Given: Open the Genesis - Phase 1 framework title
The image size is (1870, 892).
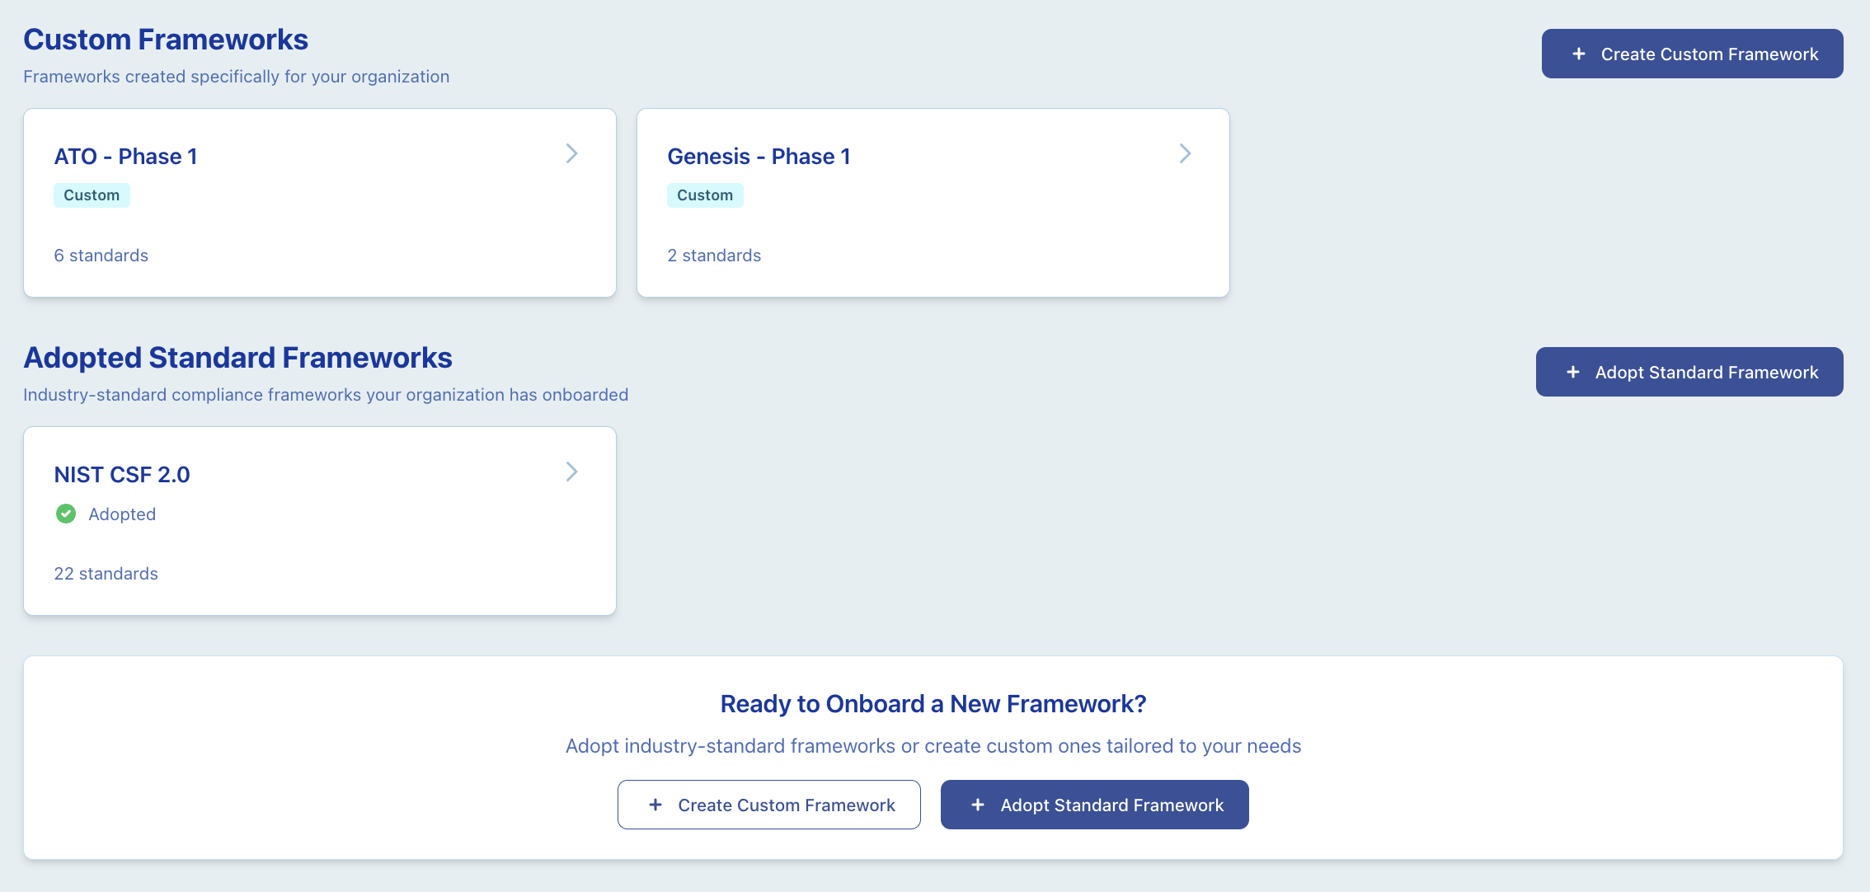Looking at the screenshot, I should [759, 157].
